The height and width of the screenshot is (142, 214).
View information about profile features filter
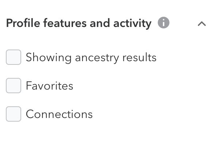164,23
